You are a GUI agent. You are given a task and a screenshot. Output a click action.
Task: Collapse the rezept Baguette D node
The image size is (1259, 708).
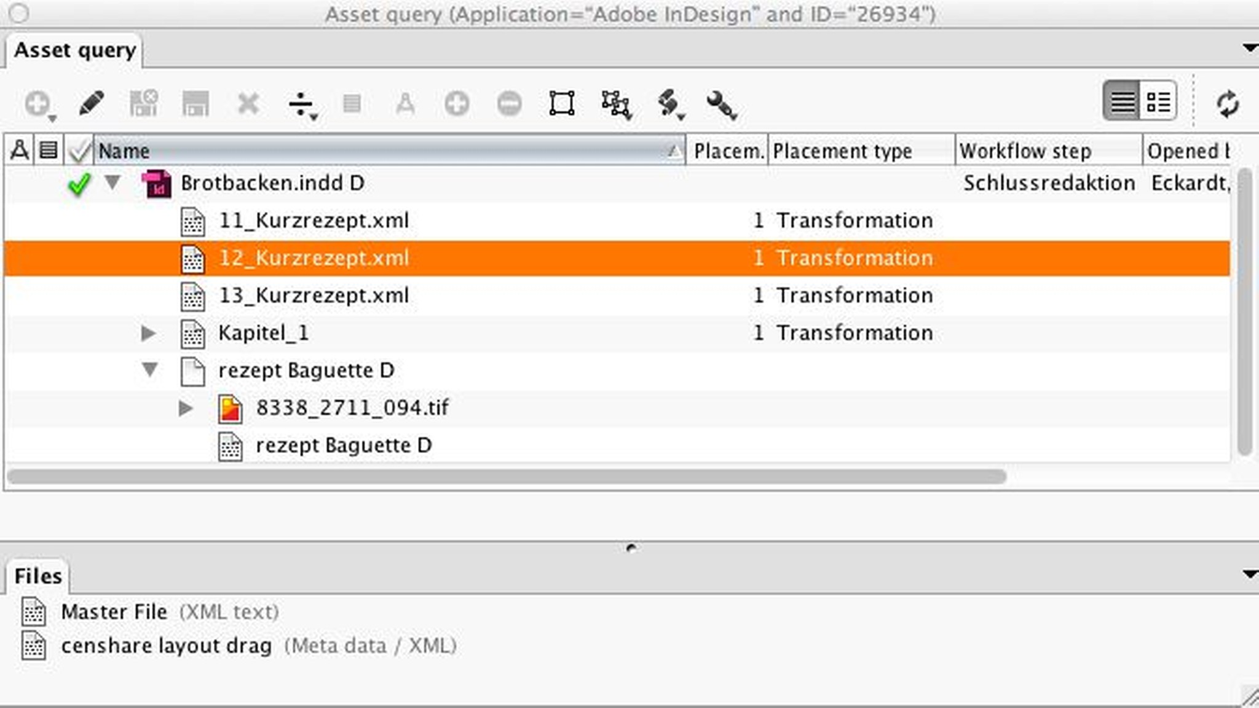pyautogui.click(x=149, y=369)
